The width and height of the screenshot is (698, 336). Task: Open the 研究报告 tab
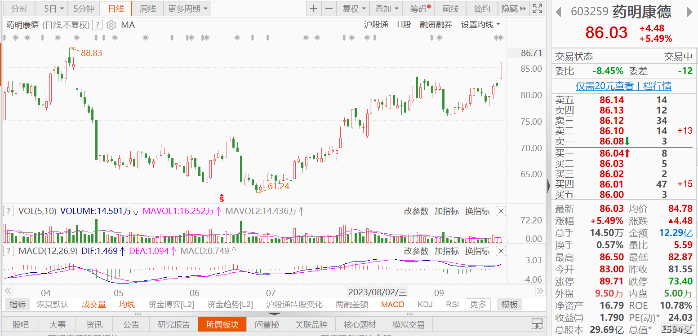(174, 324)
